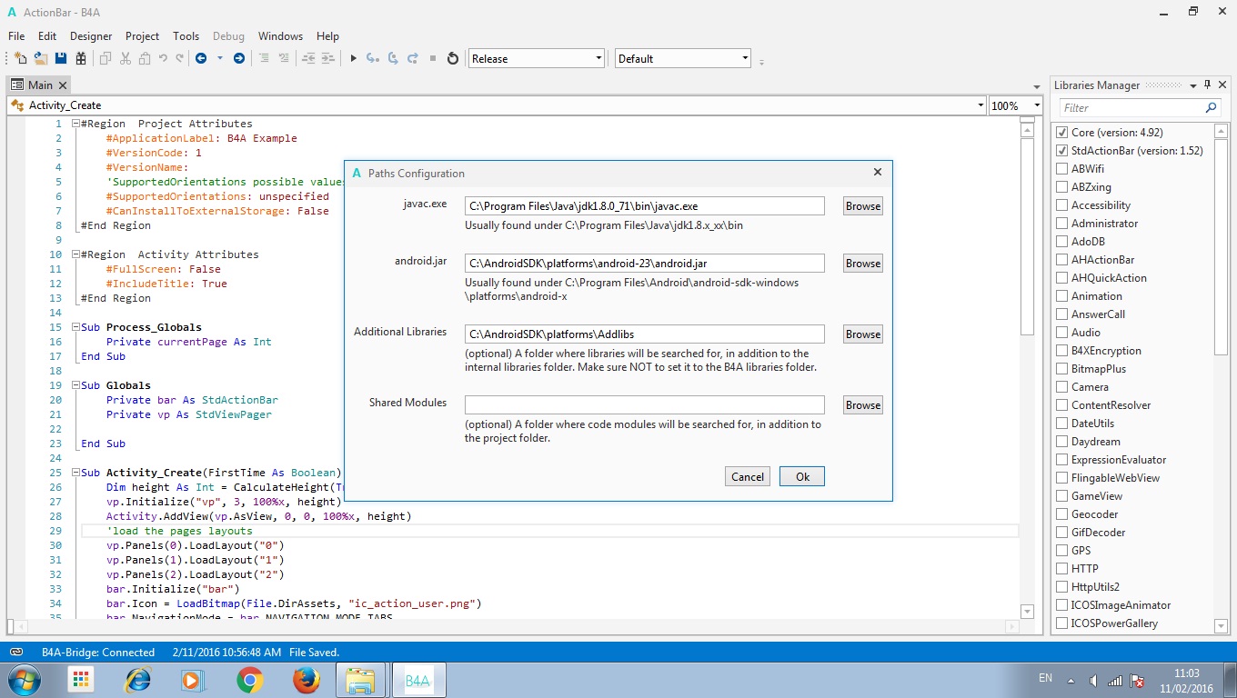Click the volume speaker tray icon
Viewport: 1237px width, 698px height.
point(1092,680)
